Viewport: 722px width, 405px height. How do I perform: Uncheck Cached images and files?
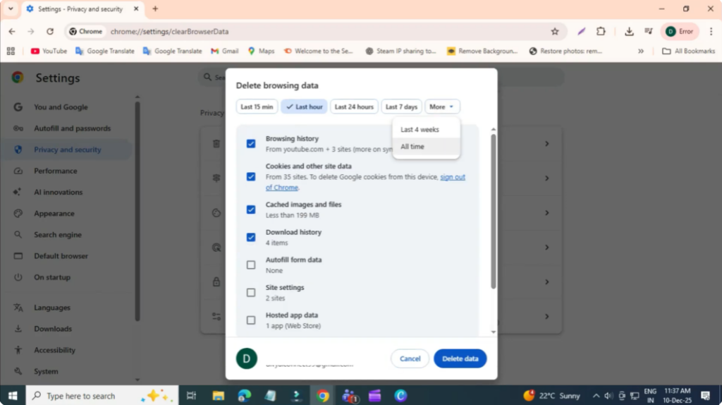pos(251,210)
